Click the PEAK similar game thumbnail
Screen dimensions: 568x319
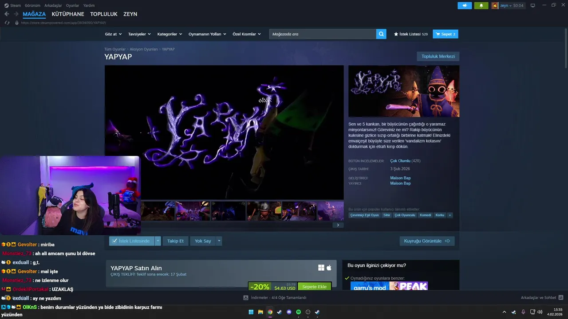click(x=408, y=286)
